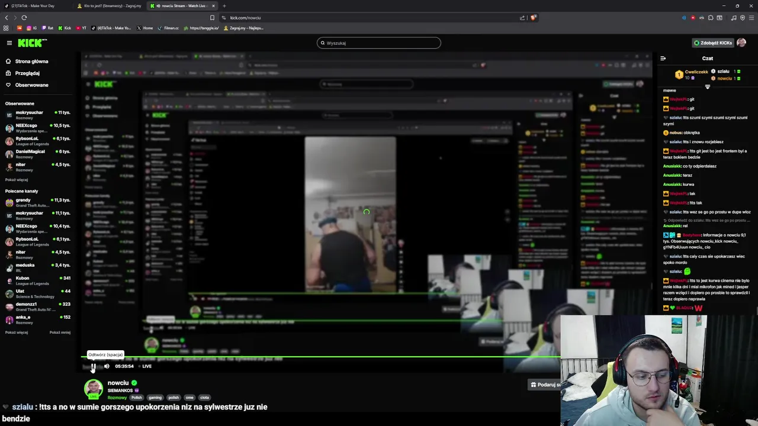Open IG bookmark
758x426 pixels.
point(32,28)
